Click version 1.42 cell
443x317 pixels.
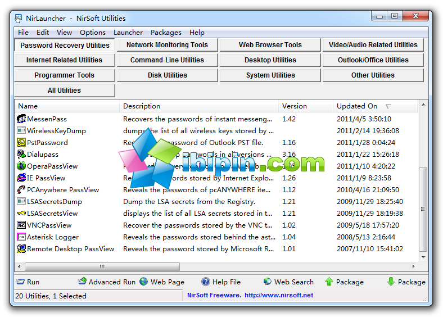pyautogui.click(x=289, y=119)
